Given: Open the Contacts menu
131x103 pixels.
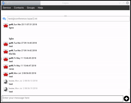Looking at the screenshot, I should [19, 8].
